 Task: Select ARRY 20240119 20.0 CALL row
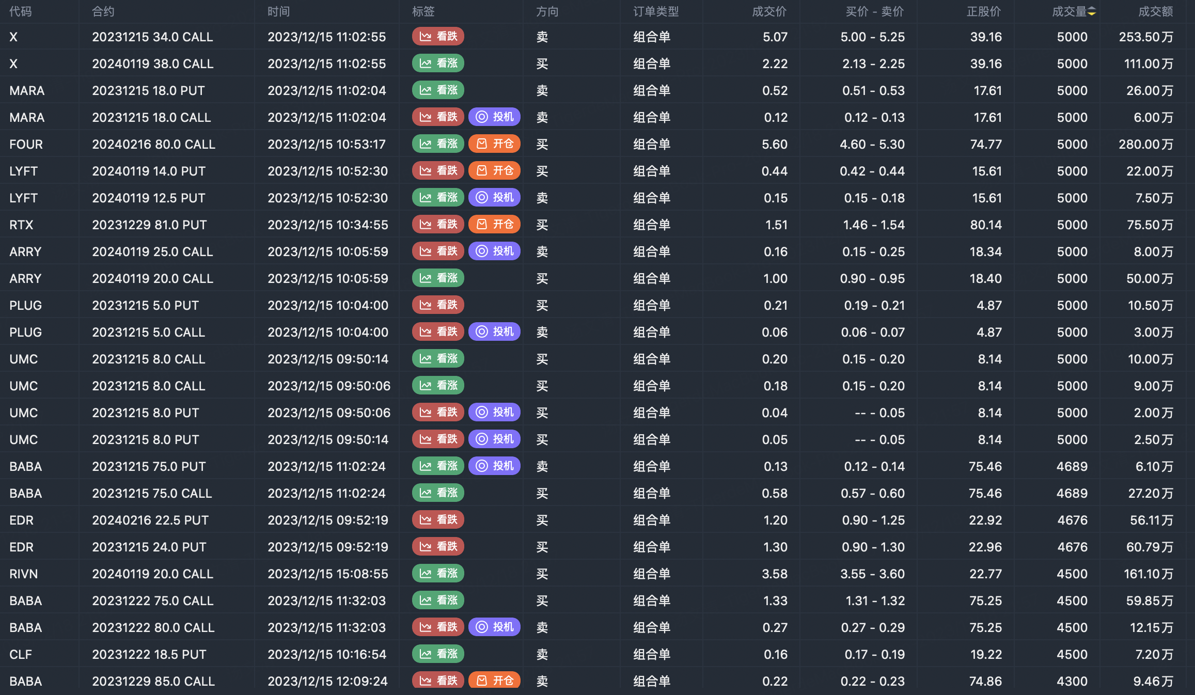(152, 278)
